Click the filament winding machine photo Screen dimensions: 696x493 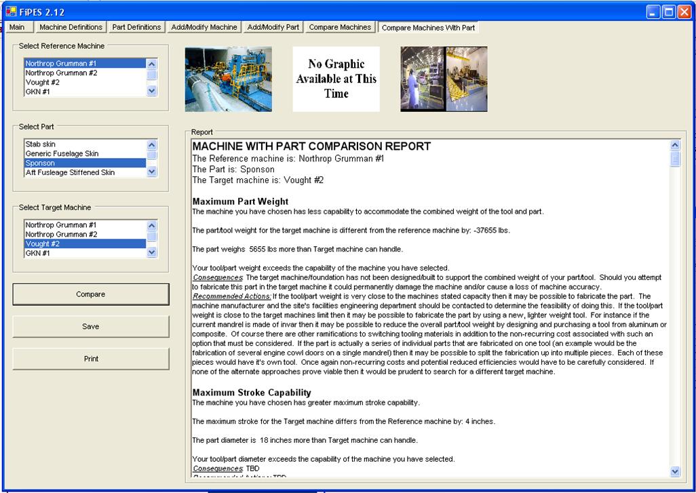click(228, 79)
